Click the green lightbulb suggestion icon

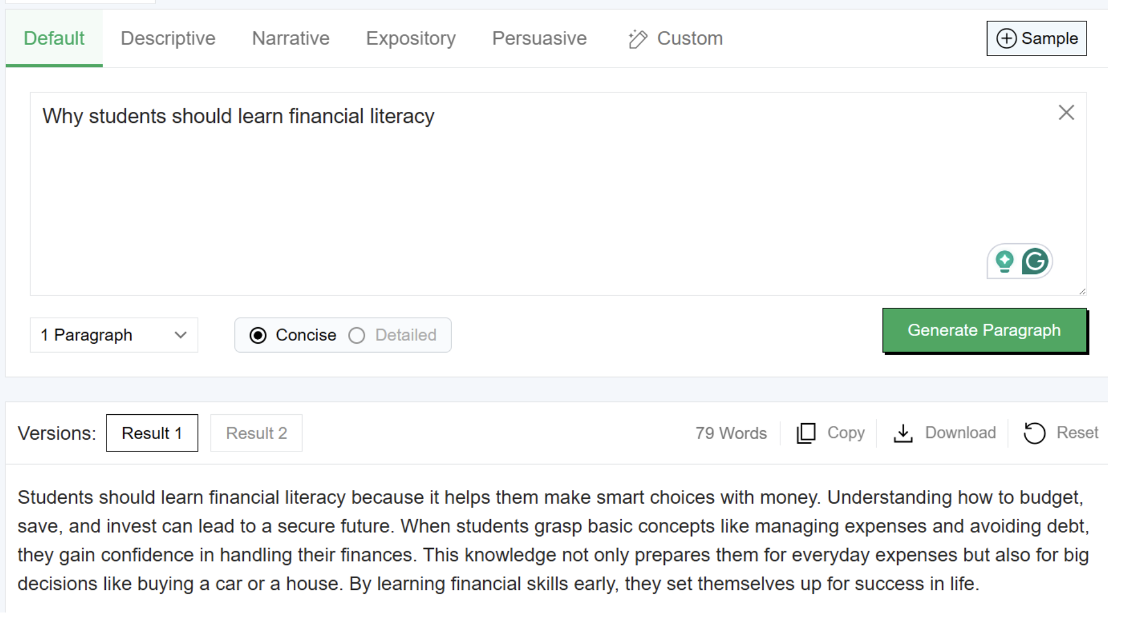1004,261
